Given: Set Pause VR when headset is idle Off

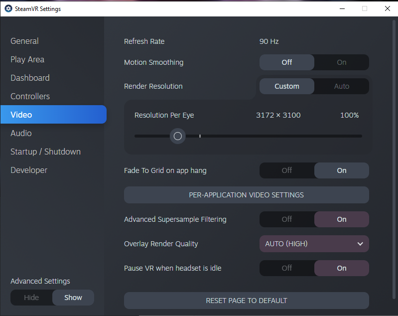Looking at the screenshot, I should [x=287, y=268].
